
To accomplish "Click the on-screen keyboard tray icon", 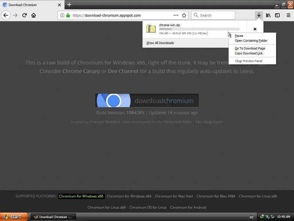I will click(252, 217).
